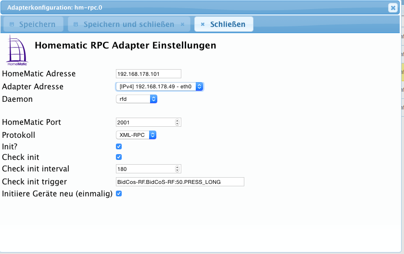
Task: Close the Adapterkonfiguration dialog with X
Action: coord(393,8)
